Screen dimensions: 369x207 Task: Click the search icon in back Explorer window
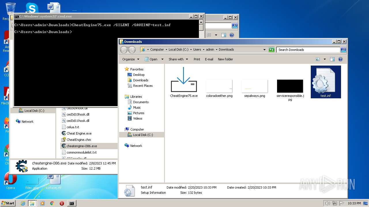tap(235, 26)
